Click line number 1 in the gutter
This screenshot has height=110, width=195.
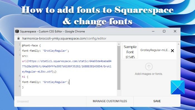(x=19, y=45)
